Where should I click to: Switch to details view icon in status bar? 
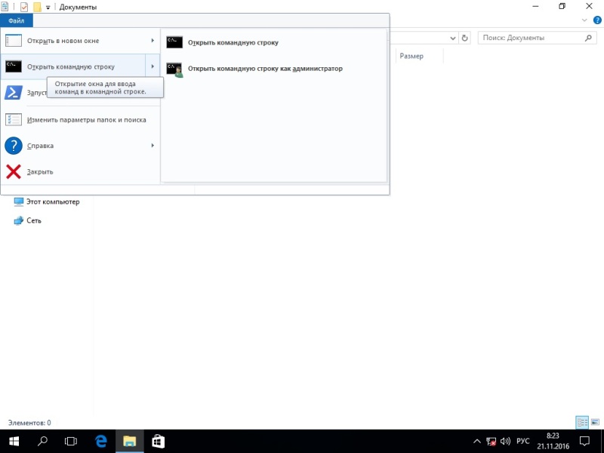tap(582, 423)
